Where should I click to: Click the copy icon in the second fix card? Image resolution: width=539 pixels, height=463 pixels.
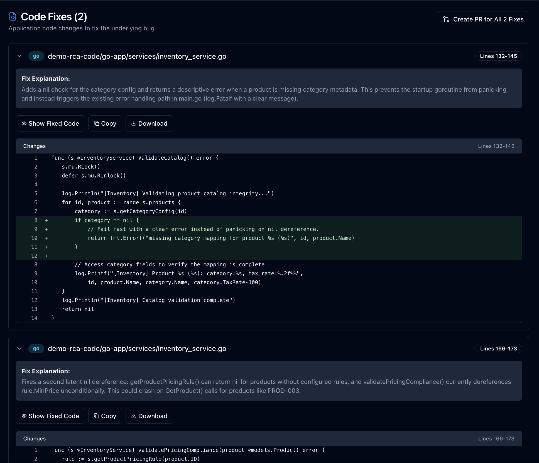[x=96, y=416]
